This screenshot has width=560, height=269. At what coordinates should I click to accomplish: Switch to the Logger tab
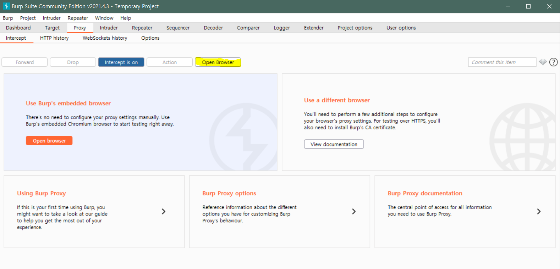(282, 28)
